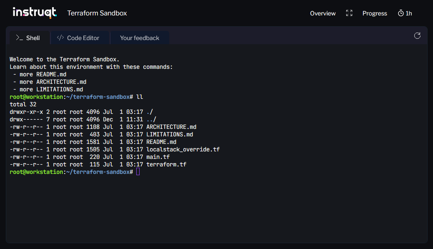
Task: Click the LIMITATIONS.md entry in ll output
Action: pos(170,134)
